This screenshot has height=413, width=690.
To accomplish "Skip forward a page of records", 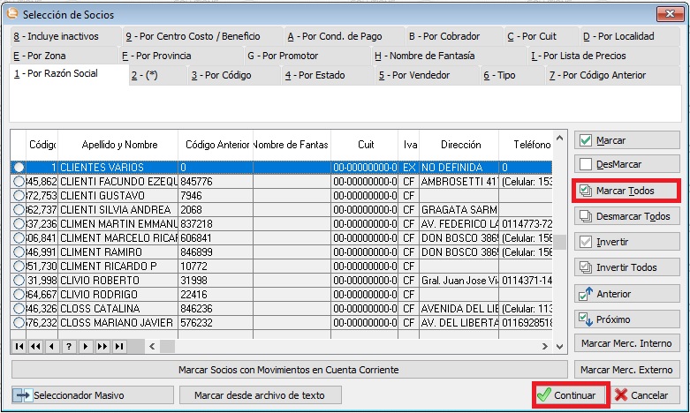I will click(x=102, y=347).
